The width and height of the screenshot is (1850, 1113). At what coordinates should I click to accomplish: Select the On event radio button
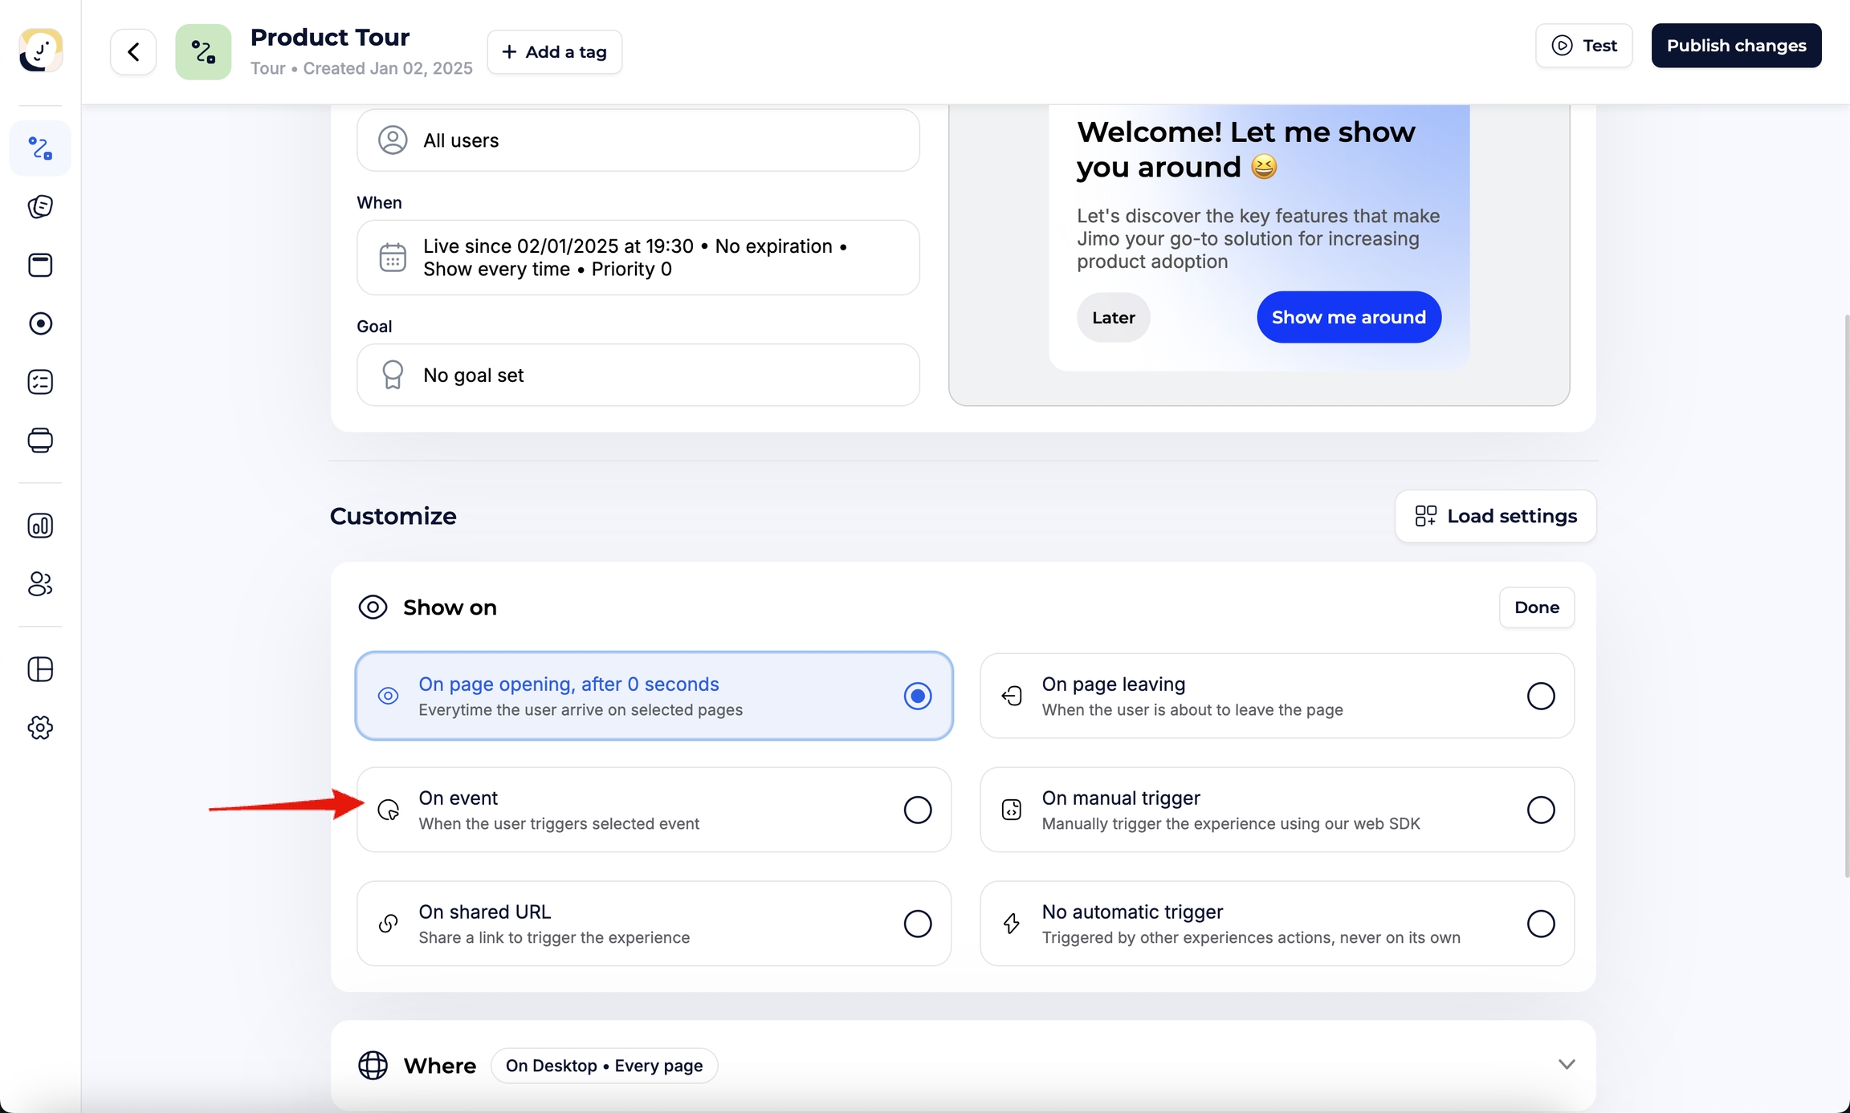(x=917, y=810)
